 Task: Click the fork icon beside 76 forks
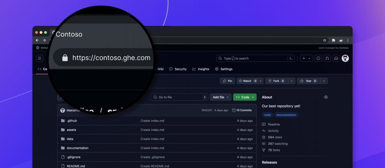(264, 150)
